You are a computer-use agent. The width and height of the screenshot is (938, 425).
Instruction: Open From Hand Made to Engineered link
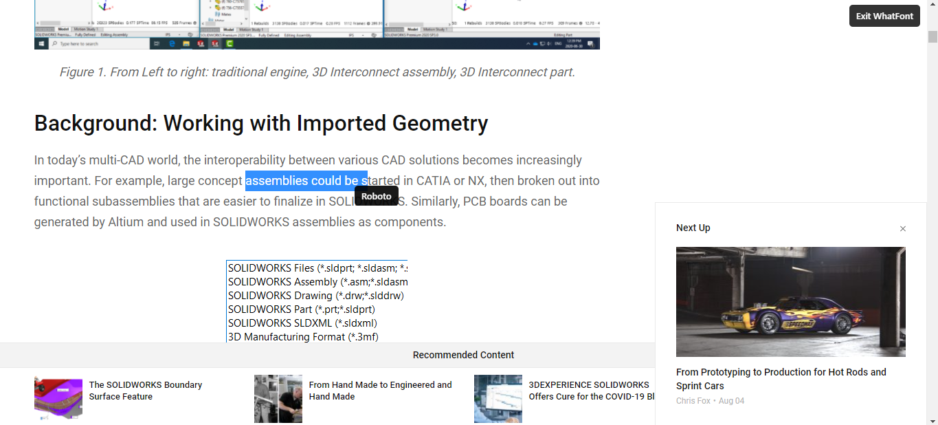point(380,391)
